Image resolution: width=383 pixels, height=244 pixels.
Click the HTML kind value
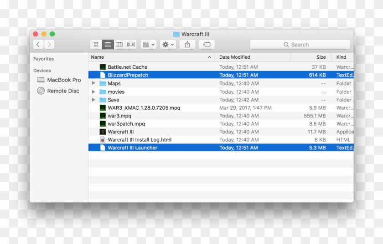coord(343,140)
